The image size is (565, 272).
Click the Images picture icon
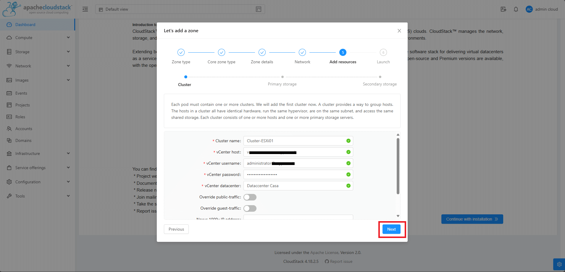coord(9,80)
